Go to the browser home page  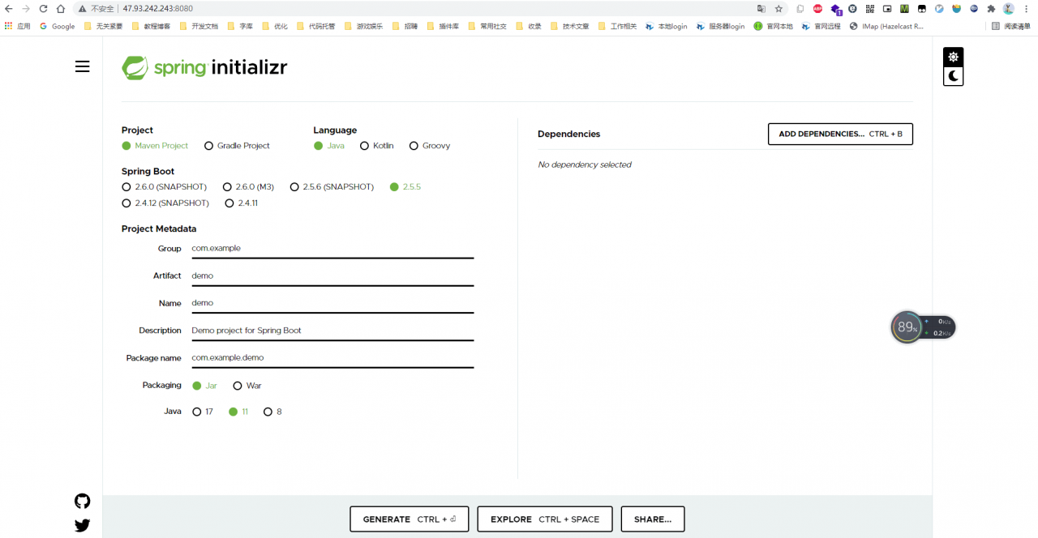[x=60, y=9]
